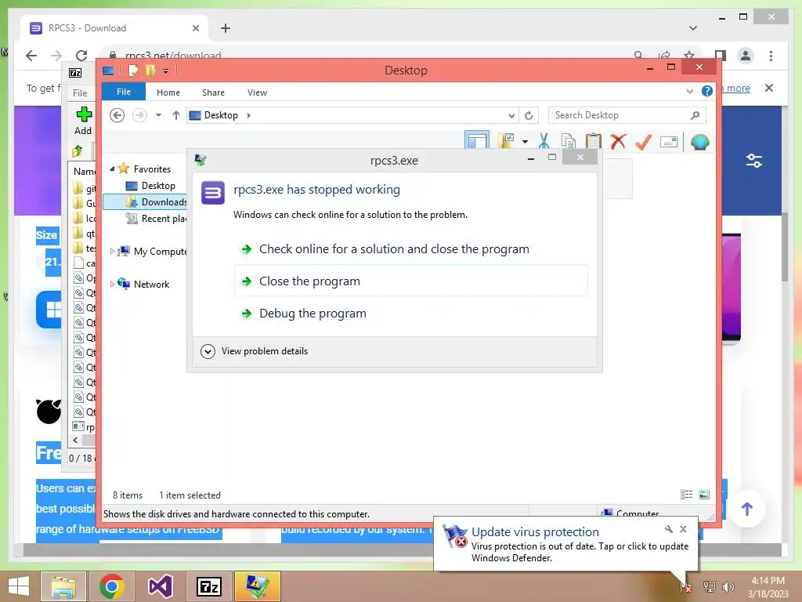Click the Add button in 7-Zip window
802x602 pixels.
(83, 121)
